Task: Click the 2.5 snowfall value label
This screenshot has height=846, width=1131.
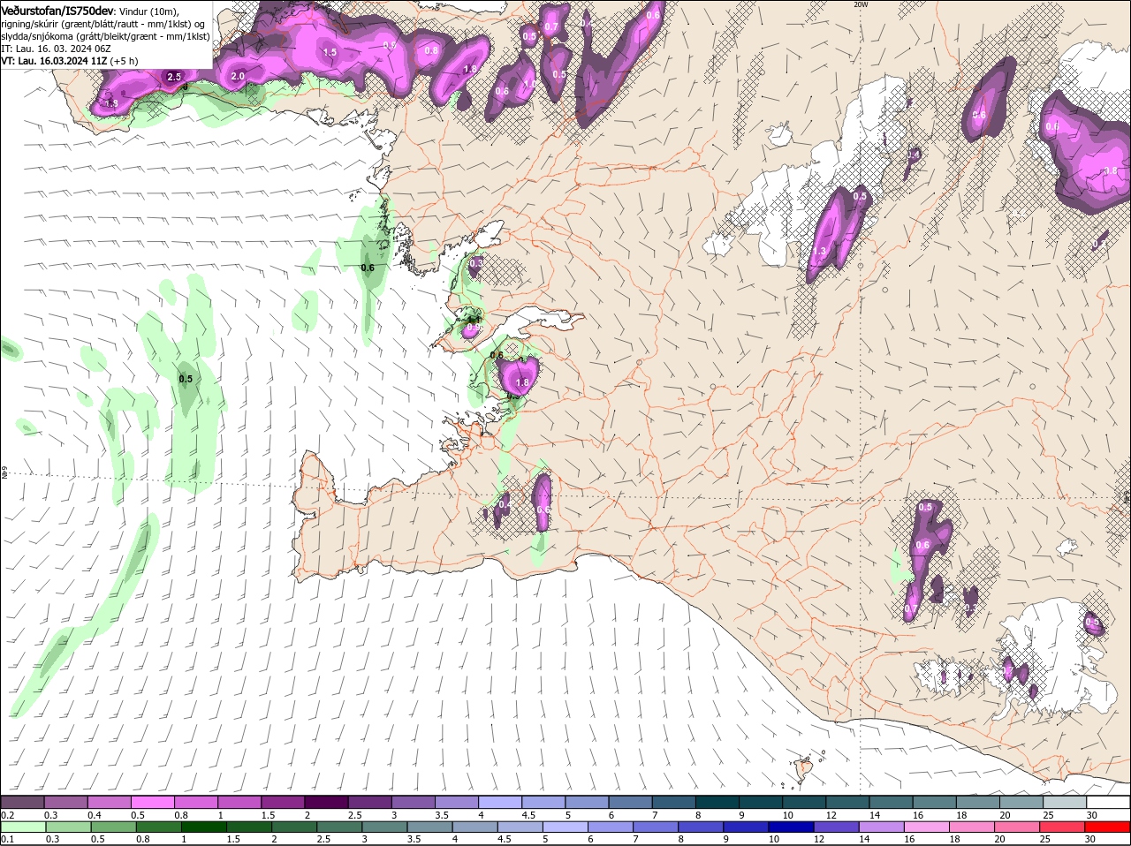Action: point(174,77)
